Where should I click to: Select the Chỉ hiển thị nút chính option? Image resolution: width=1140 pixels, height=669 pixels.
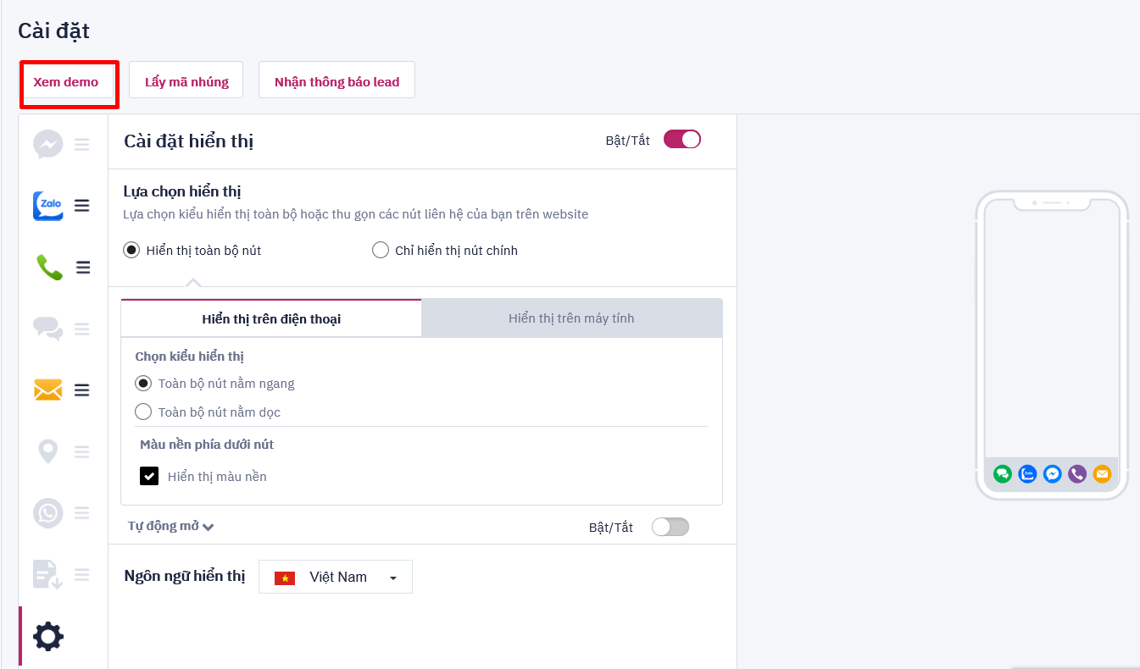(380, 250)
